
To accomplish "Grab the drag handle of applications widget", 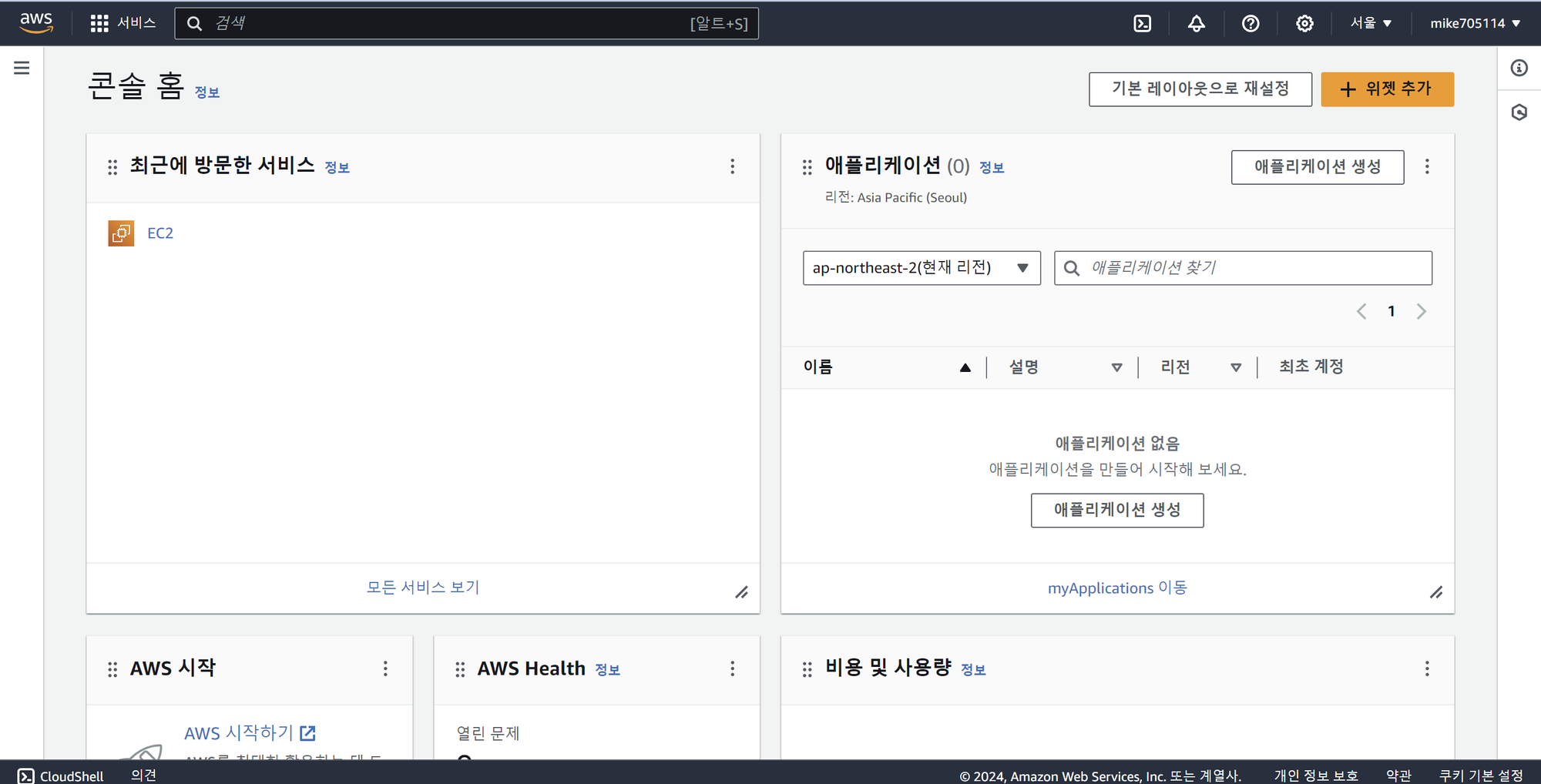I will [x=807, y=167].
